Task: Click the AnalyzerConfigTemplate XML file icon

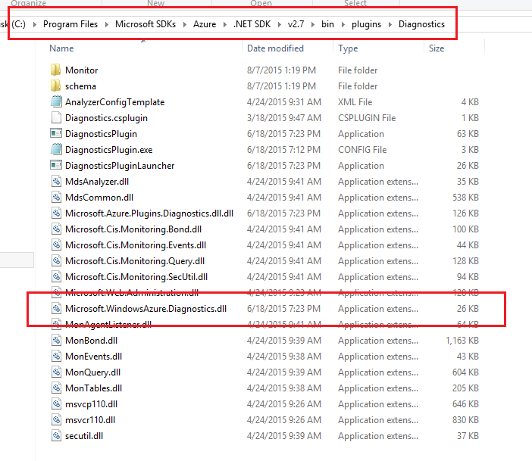Action: [x=56, y=101]
